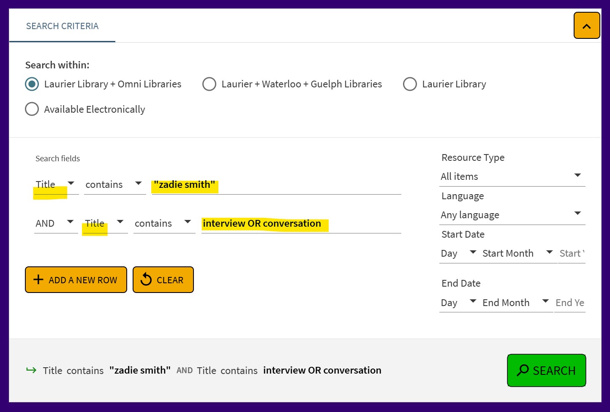Image resolution: width=610 pixels, height=412 pixels.
Task: Click the plus icon to add row
Action: point(38,279)
